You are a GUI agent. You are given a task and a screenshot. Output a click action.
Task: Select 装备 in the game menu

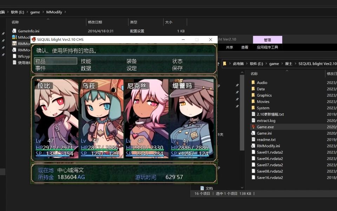pyautogui.click(x=132, y=61)
